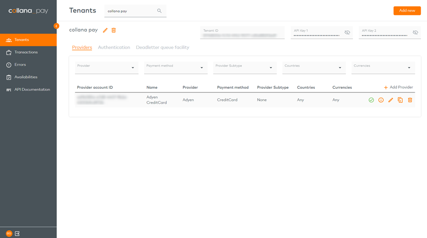Click the Provider account ID column header
The image size is (427, 238).
pyautogui.click(x=95, y=87)
